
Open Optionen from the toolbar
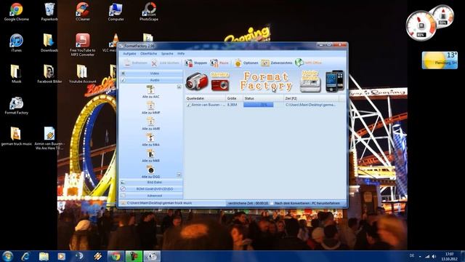pyautogui.click(x=246, y=63)
